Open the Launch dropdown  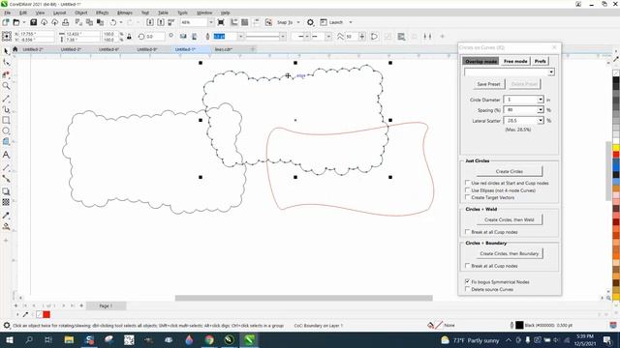pos(351,22)
